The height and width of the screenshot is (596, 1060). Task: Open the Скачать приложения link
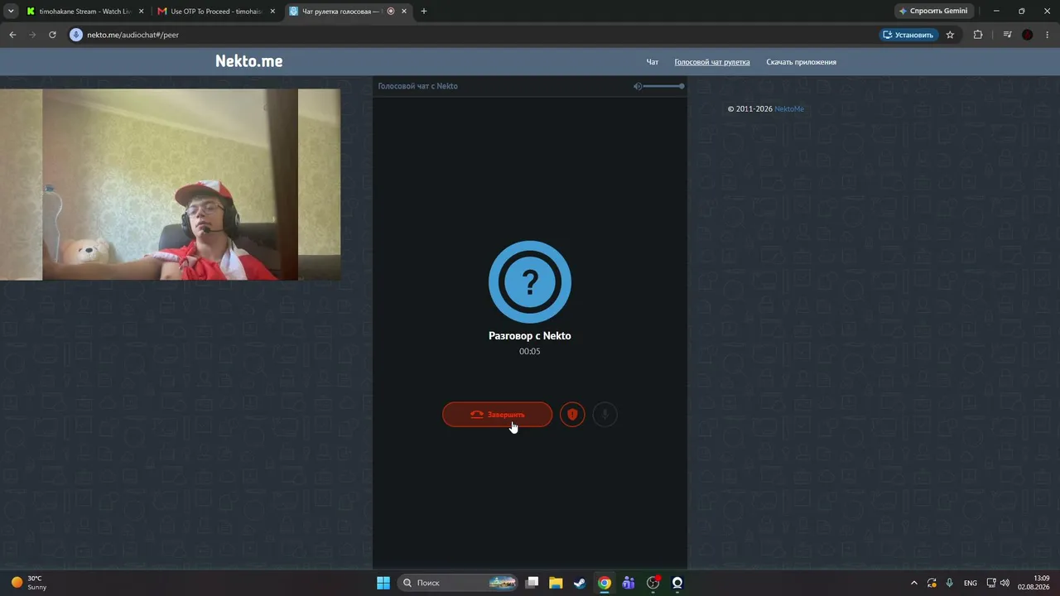(x=801, y=62)
